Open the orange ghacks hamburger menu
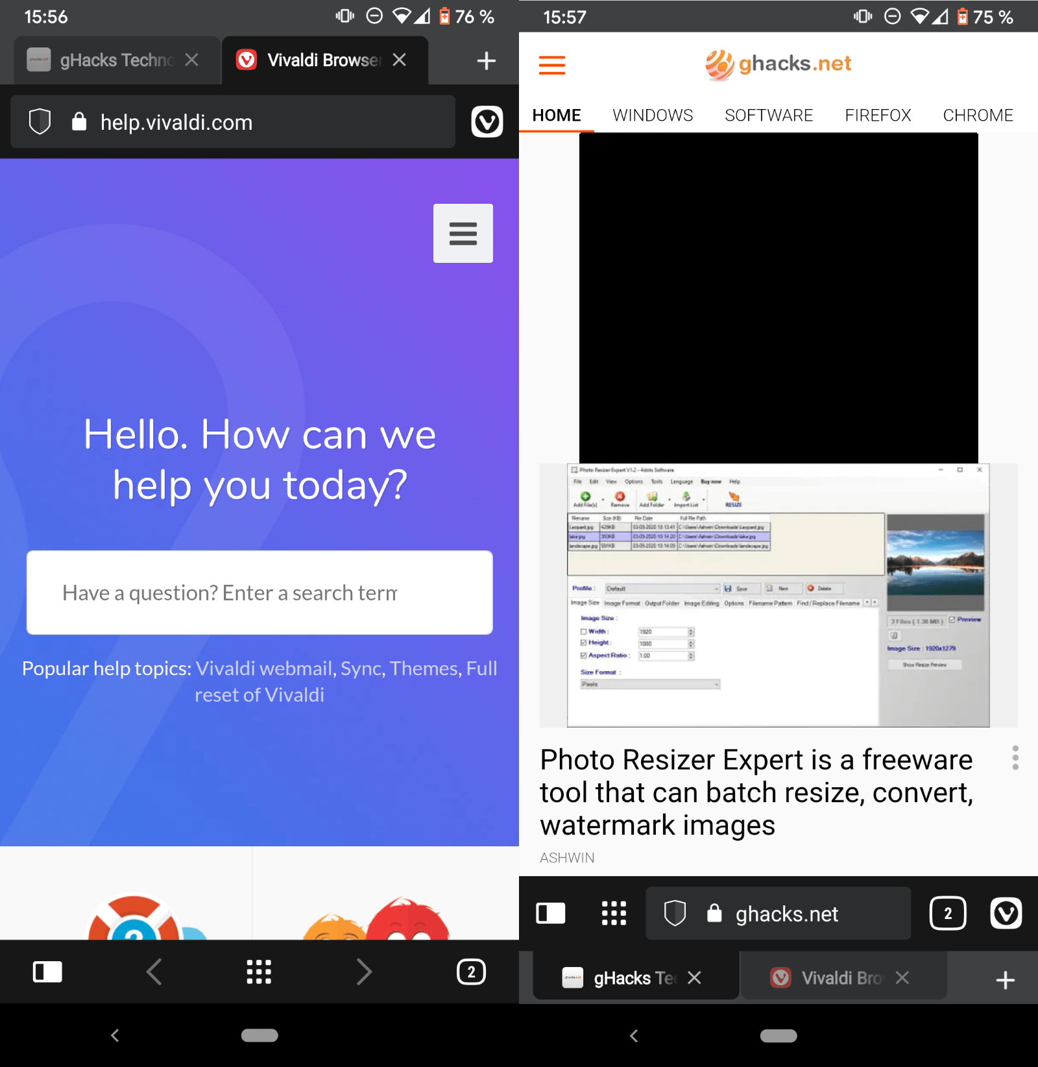Viewport: 1038px width, 1067px height. [552, 65]
